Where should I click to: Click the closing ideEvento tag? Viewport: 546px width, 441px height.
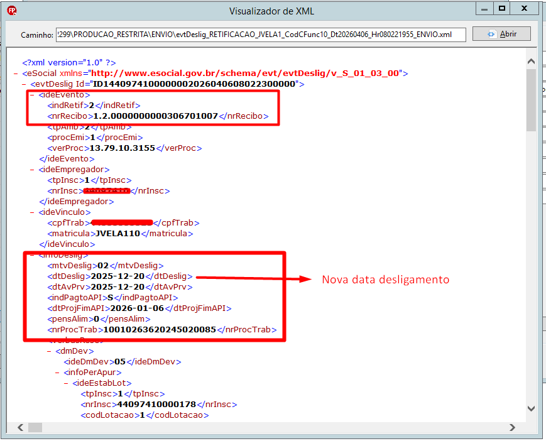pyautogui.click(x=67, y=159)
